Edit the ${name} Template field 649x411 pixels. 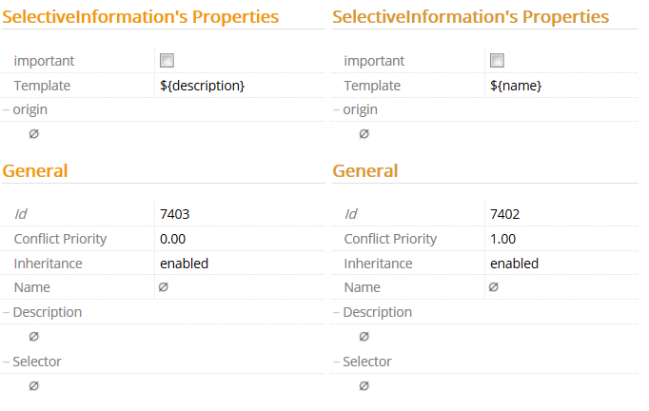516,86
